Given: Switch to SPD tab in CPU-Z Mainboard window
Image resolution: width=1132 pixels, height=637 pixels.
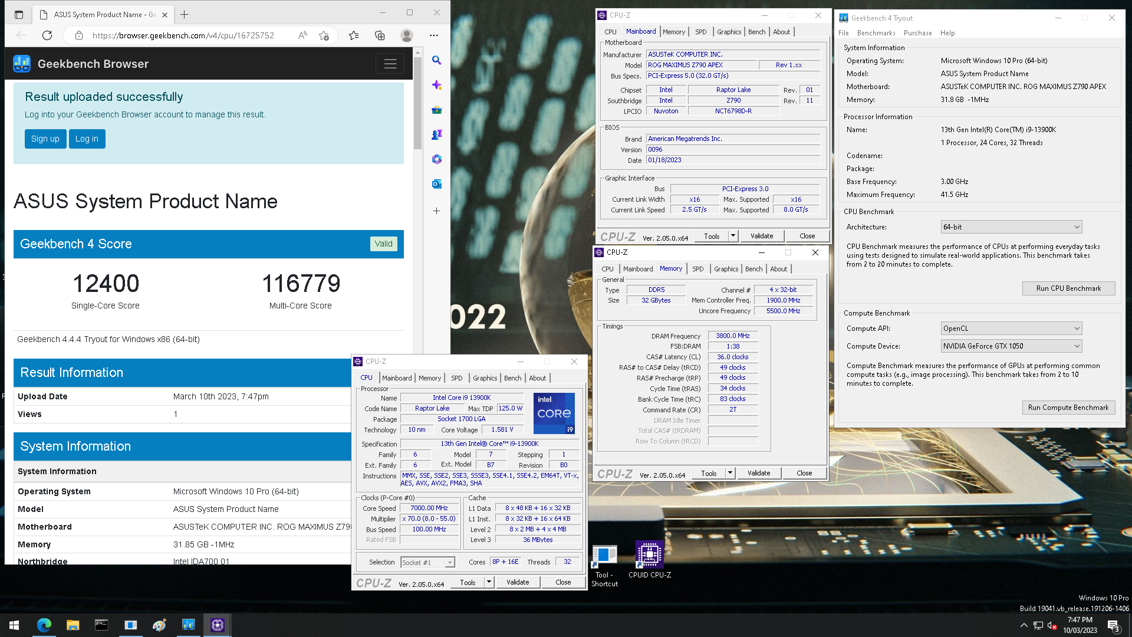Looking at the screenshot, I should point(700,32).
